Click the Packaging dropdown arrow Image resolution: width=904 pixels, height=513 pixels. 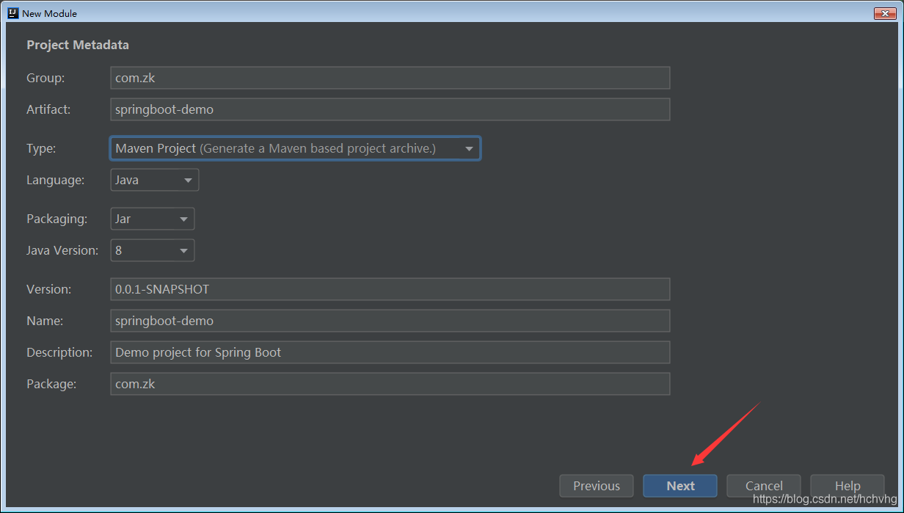(183, 219)
